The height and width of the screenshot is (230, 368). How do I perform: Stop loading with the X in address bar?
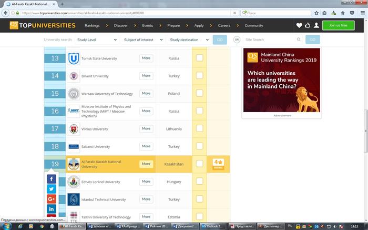coord(234,13)
